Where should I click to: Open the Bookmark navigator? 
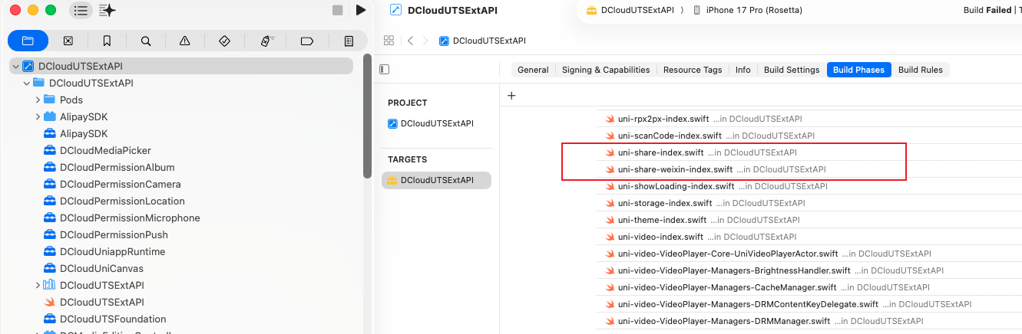point(107,41)
